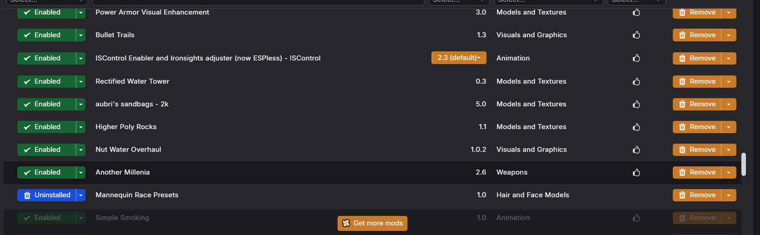Open version dropdown 2.3 (default) for ISControl
Screen dimensions: 760x235
459,58
